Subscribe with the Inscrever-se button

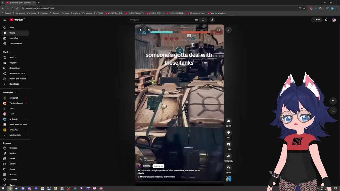point(158,166)
